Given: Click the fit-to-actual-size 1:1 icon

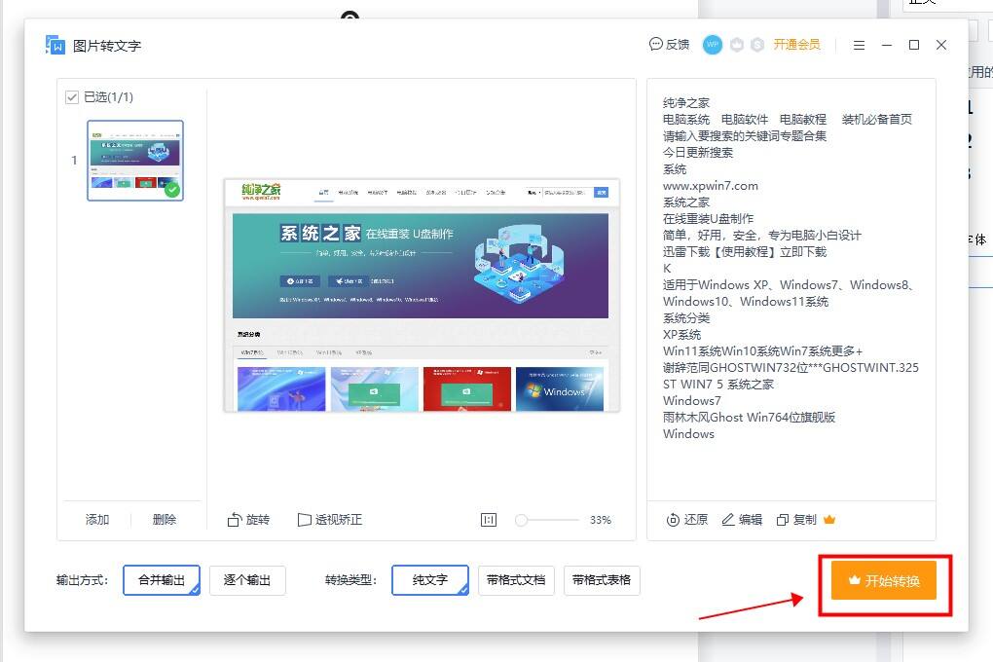Looking at the screenshot, I should click(x=489, y=520).
